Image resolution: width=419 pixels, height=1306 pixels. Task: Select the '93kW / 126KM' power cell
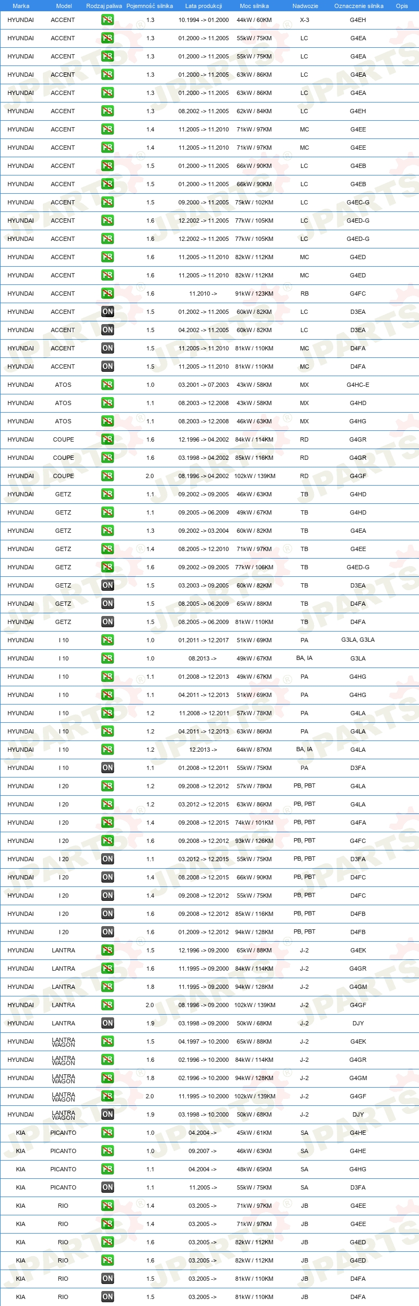254,841
